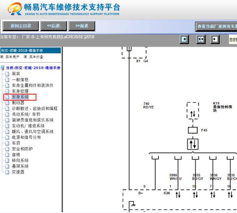Click the page icon beside 转向系统
237x213 pixels.
point(7,160)
